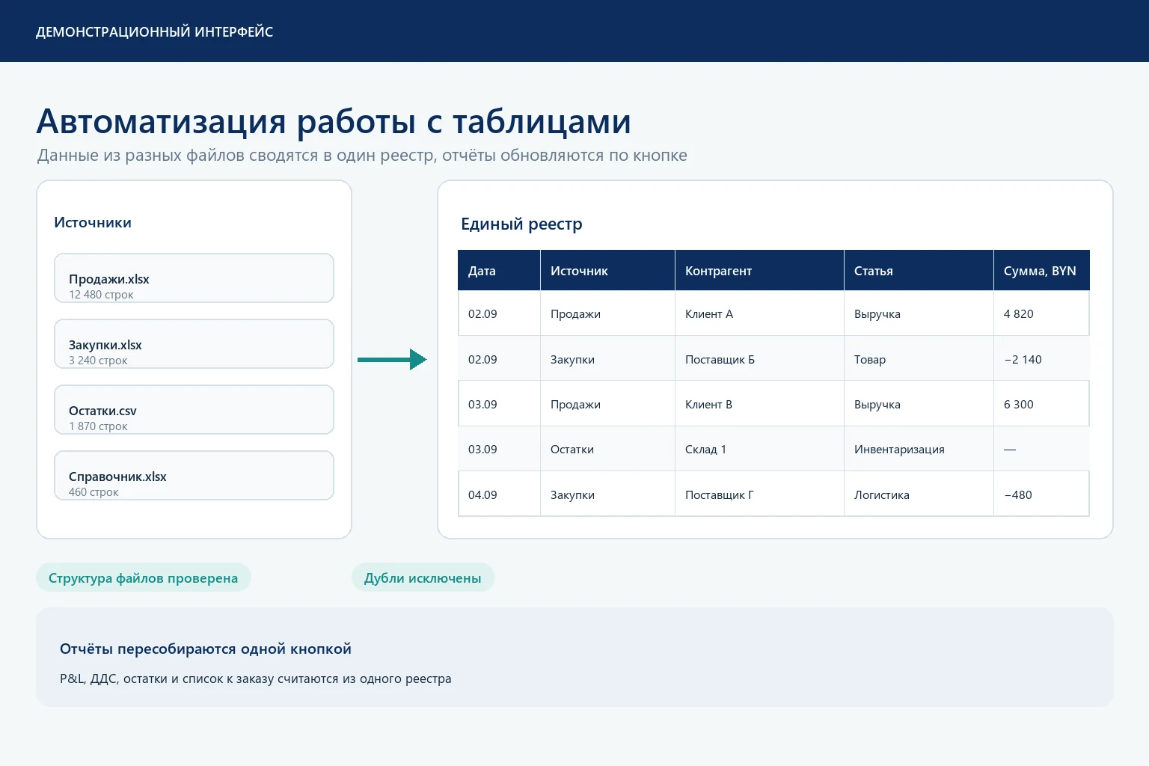
Task: Click the 'P&L, ДДС, остатки' description line
Action: click(256, 678)
